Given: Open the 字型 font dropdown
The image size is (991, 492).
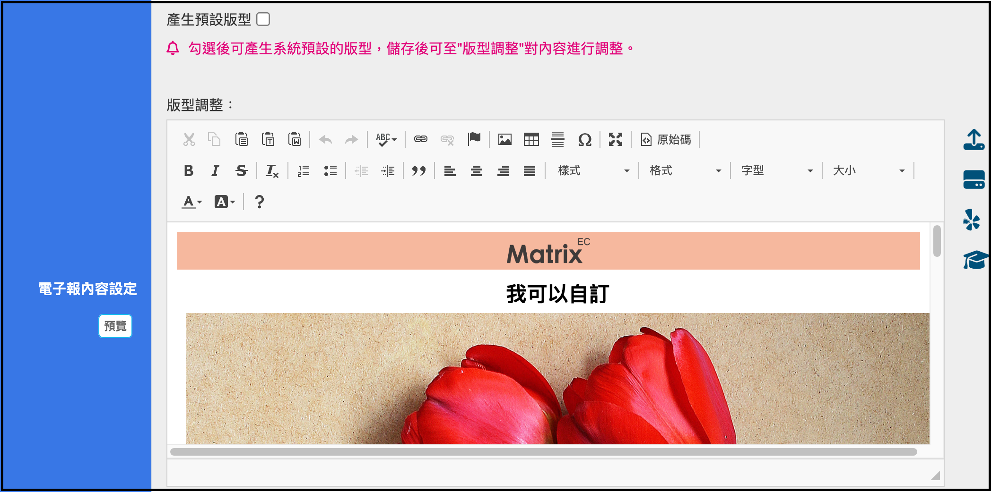Looking at the screenshot, I should [x=776, y=171].
